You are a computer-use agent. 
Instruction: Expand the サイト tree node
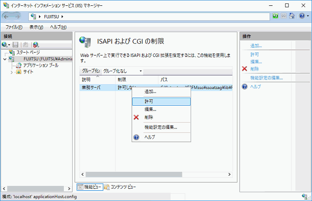click(x=12, y=73)
